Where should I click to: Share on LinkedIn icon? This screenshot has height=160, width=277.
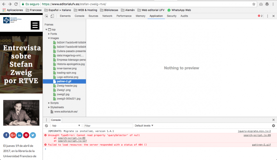click(19, 135)
